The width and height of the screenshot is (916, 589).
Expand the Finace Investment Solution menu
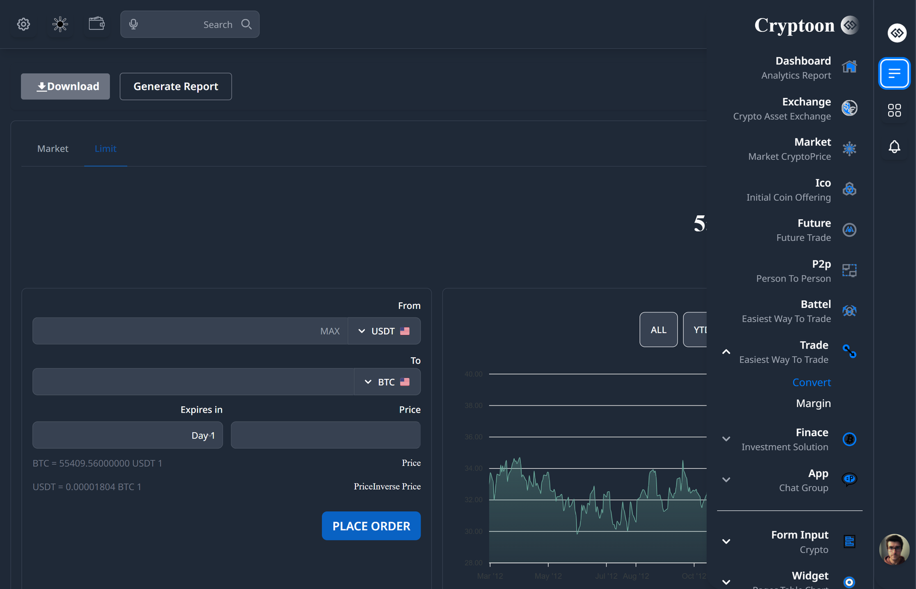click(x=726, y=439)
